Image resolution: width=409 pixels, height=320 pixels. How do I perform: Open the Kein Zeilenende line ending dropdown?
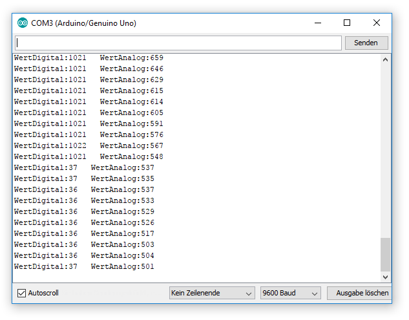(x=212, y=293)
